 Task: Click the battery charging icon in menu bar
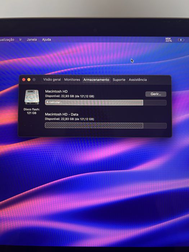point(181,40)
